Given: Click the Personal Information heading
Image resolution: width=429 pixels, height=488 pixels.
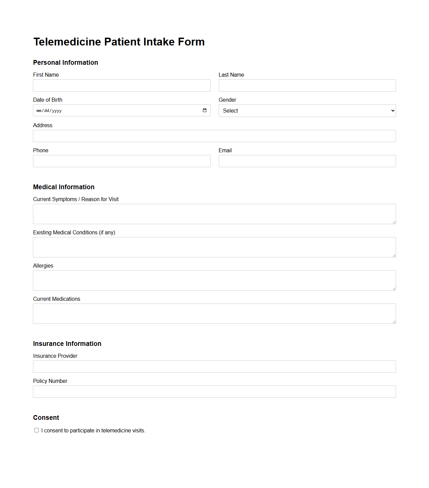Looking at the screenshot, I should pos(65,62).
